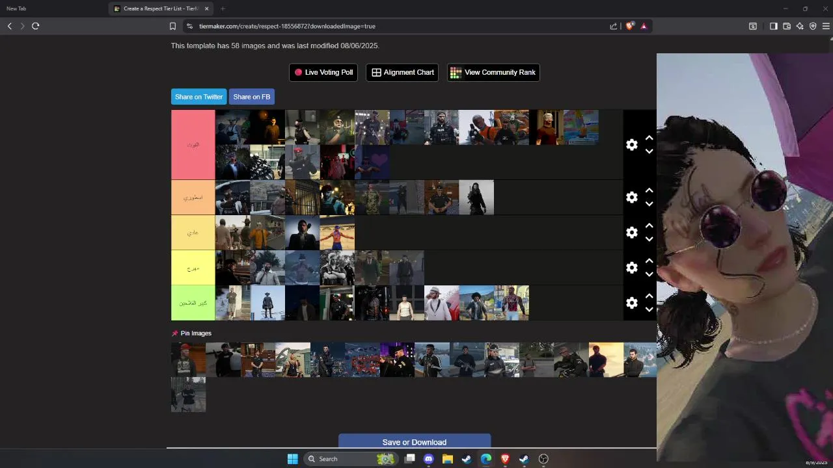This screenshot has width=833, height=468.
Task: Move the green bottom tier up
Action: click(x=649, y=296)
